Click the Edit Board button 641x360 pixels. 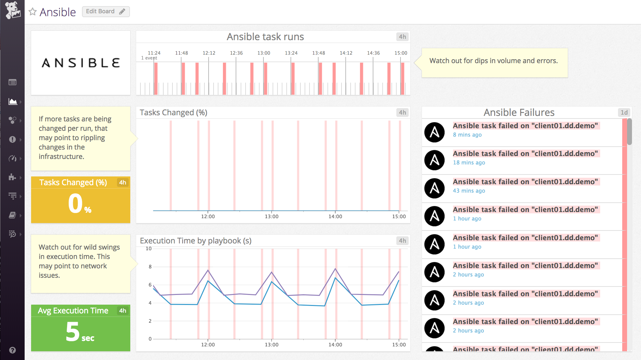[106, 11]
